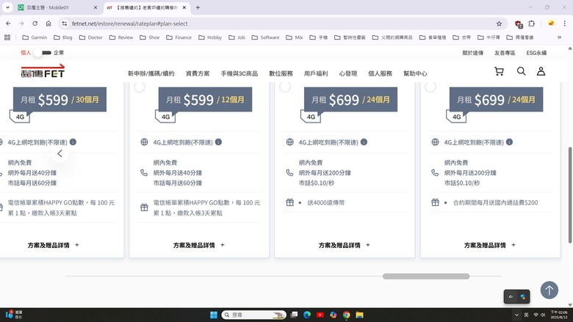Click the info icon in the $599 / 30個月 card
The image size is (573, 322).
click(x=73, y=142)
